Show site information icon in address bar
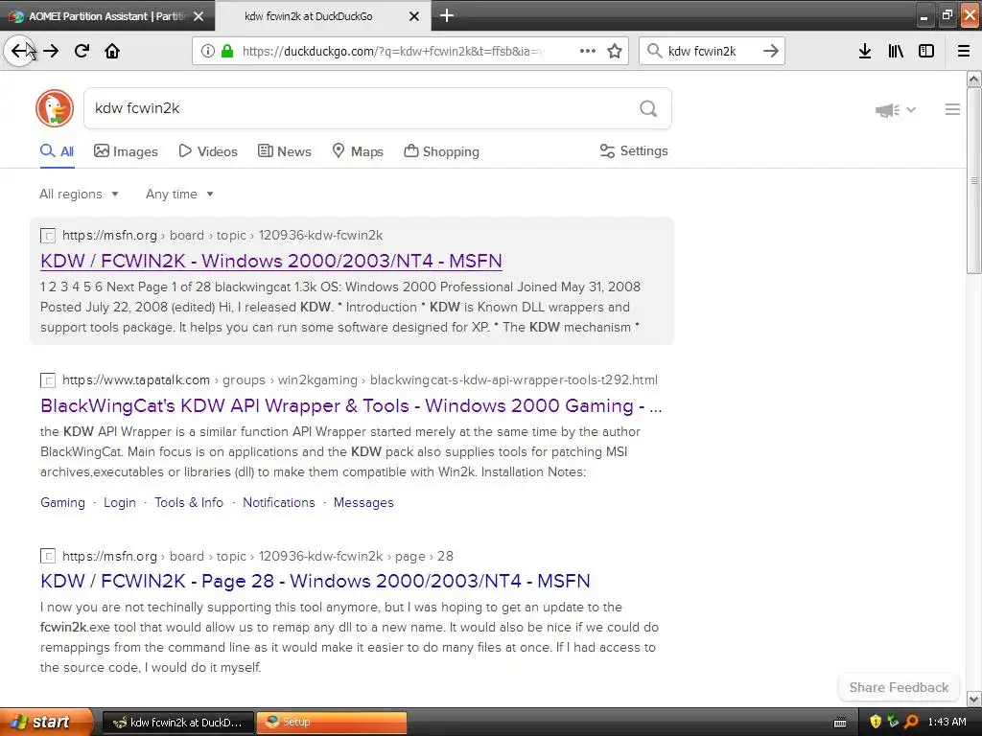Image resolution: width=982 pixels, height=736 pixels. coord(208,51)
